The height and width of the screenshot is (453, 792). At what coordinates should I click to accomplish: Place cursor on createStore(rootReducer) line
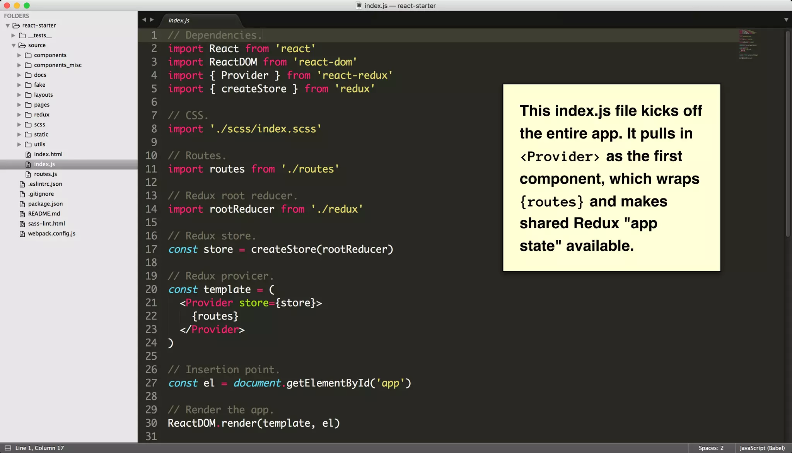coord(281,249)
